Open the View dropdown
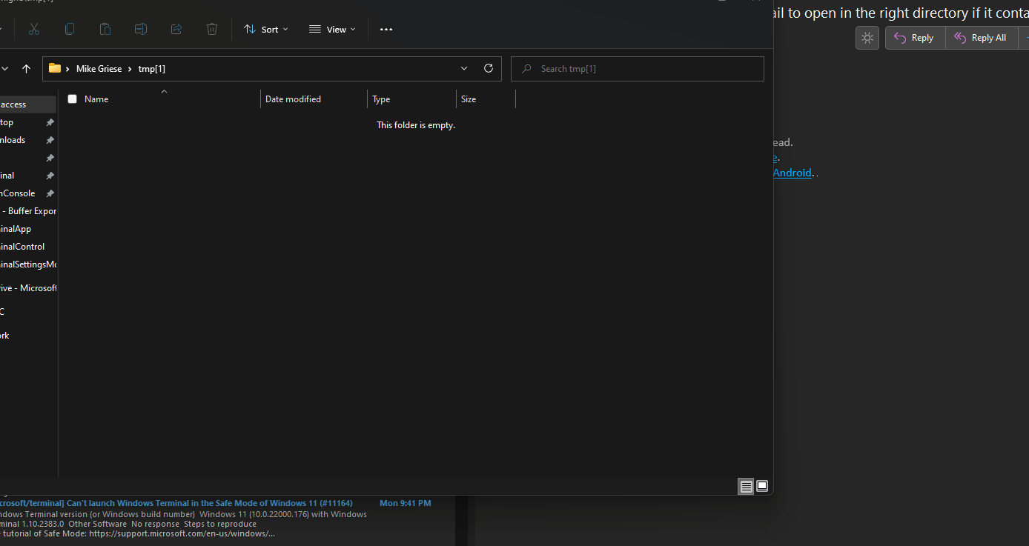 click(x=331, y=29)
